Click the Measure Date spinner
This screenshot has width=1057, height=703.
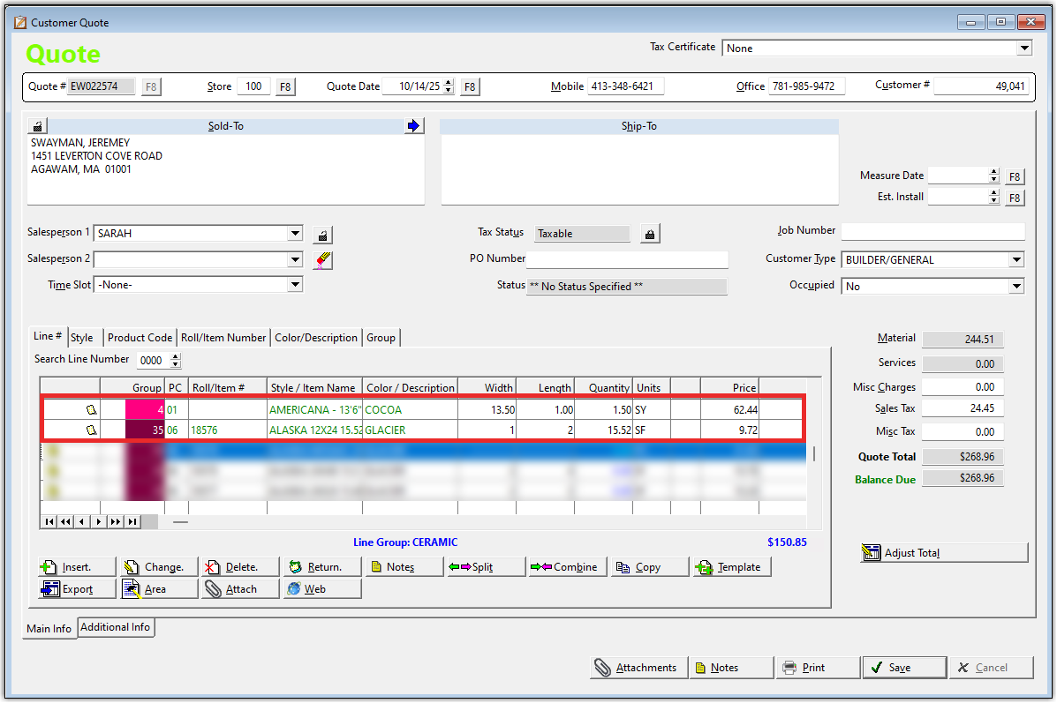pyautogui.click(x=993, y=175)
